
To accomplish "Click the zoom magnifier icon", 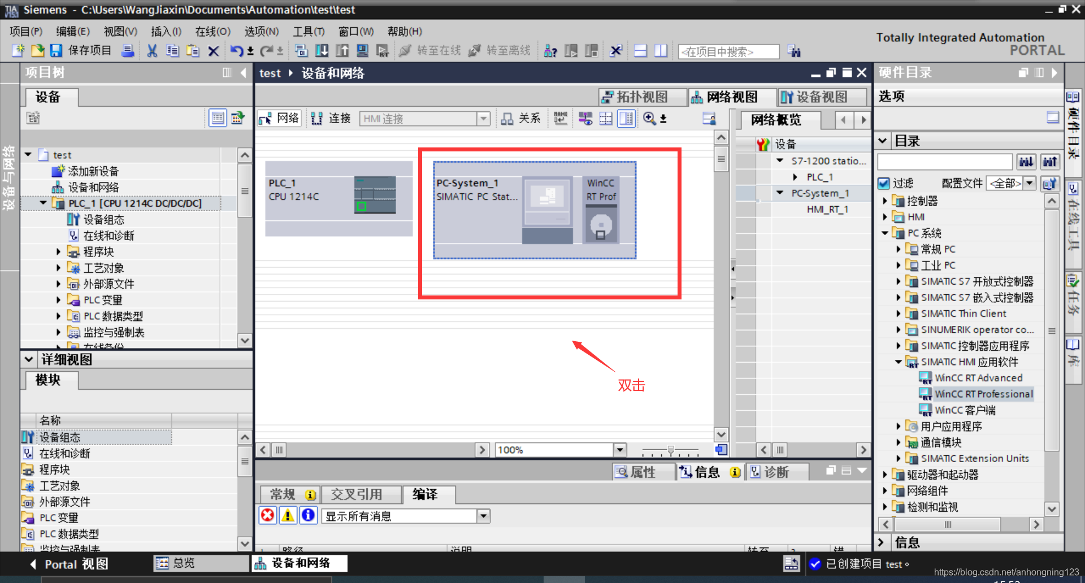I will [650, 118].
